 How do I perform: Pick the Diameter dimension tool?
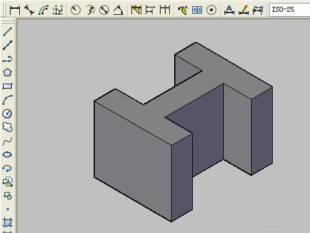tap(104, 10)
